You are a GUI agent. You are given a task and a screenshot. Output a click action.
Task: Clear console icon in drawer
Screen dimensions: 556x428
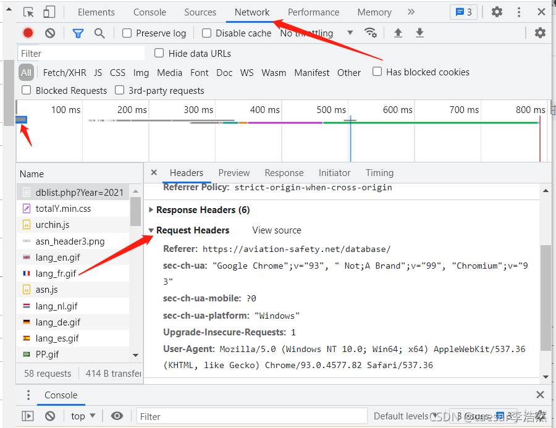click(x=50, y=416)
